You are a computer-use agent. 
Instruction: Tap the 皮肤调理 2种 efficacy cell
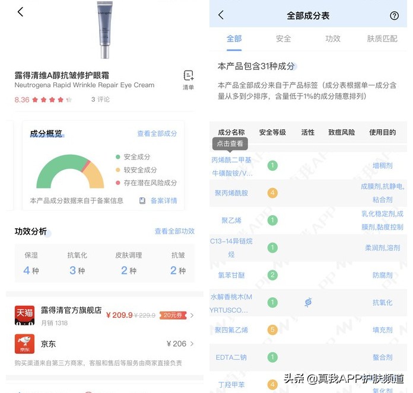pyautogui.click(x=129, y=263)
